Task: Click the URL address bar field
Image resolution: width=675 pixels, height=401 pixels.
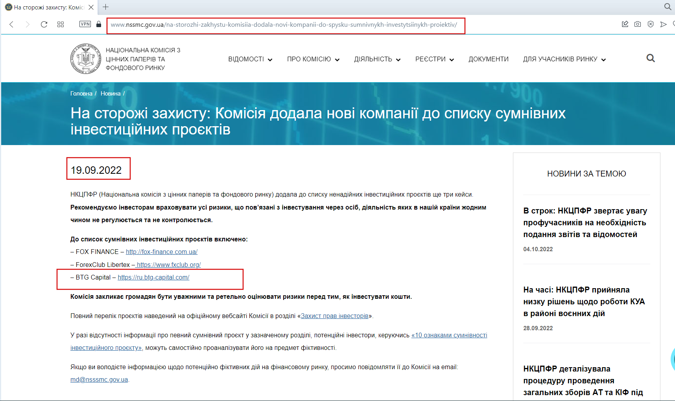Action: 283,25
